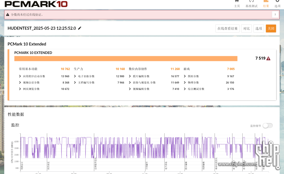
Task: Click the orange PCMark 10 Extended score bar
Action: pyautogui.click(x=126, y=59)
